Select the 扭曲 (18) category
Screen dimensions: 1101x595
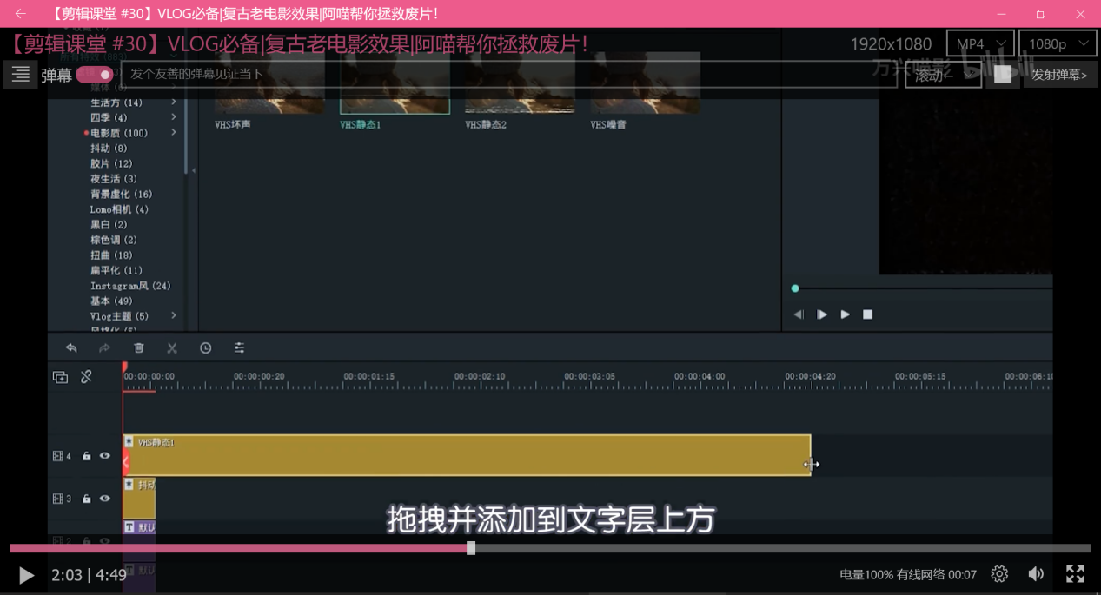(x=111, y=255)
